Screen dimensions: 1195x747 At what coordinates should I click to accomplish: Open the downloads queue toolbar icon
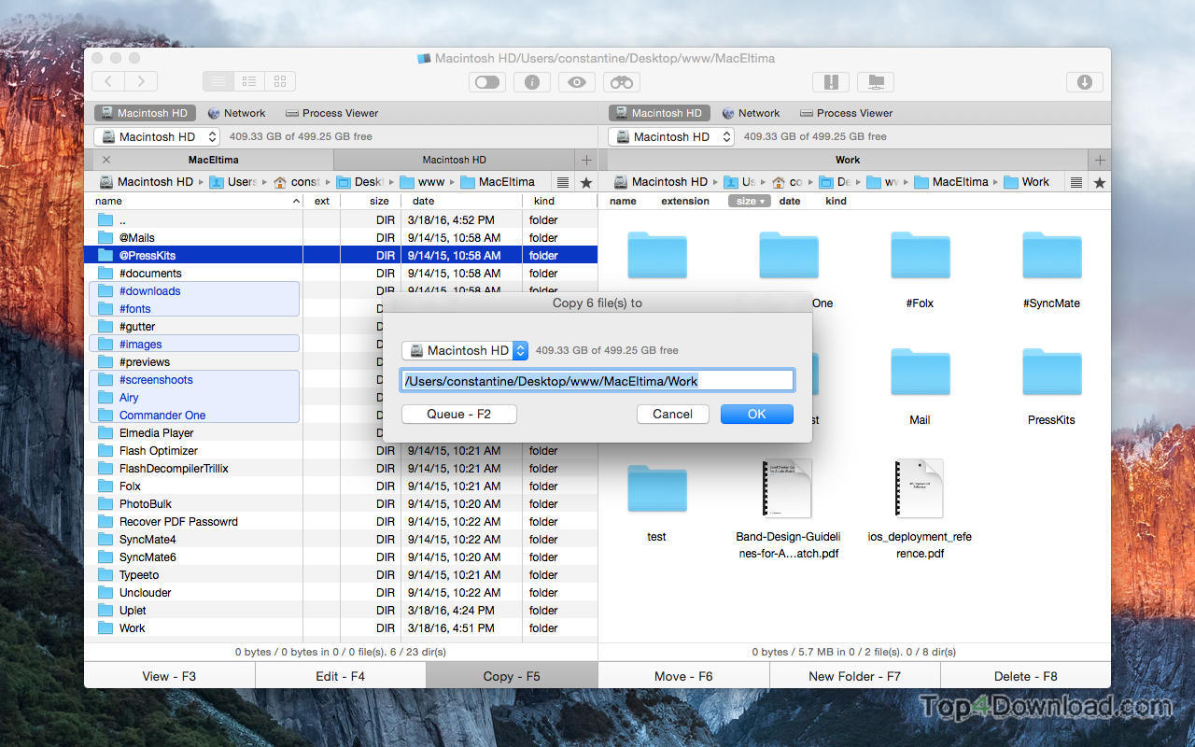click(1084, 82)
